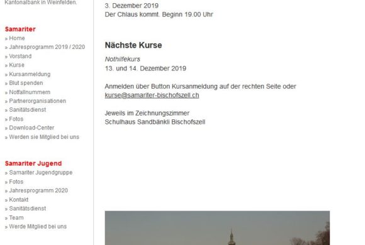View the Jahresprogramm 2020 link
365x245 pixels.
(38, 190)
